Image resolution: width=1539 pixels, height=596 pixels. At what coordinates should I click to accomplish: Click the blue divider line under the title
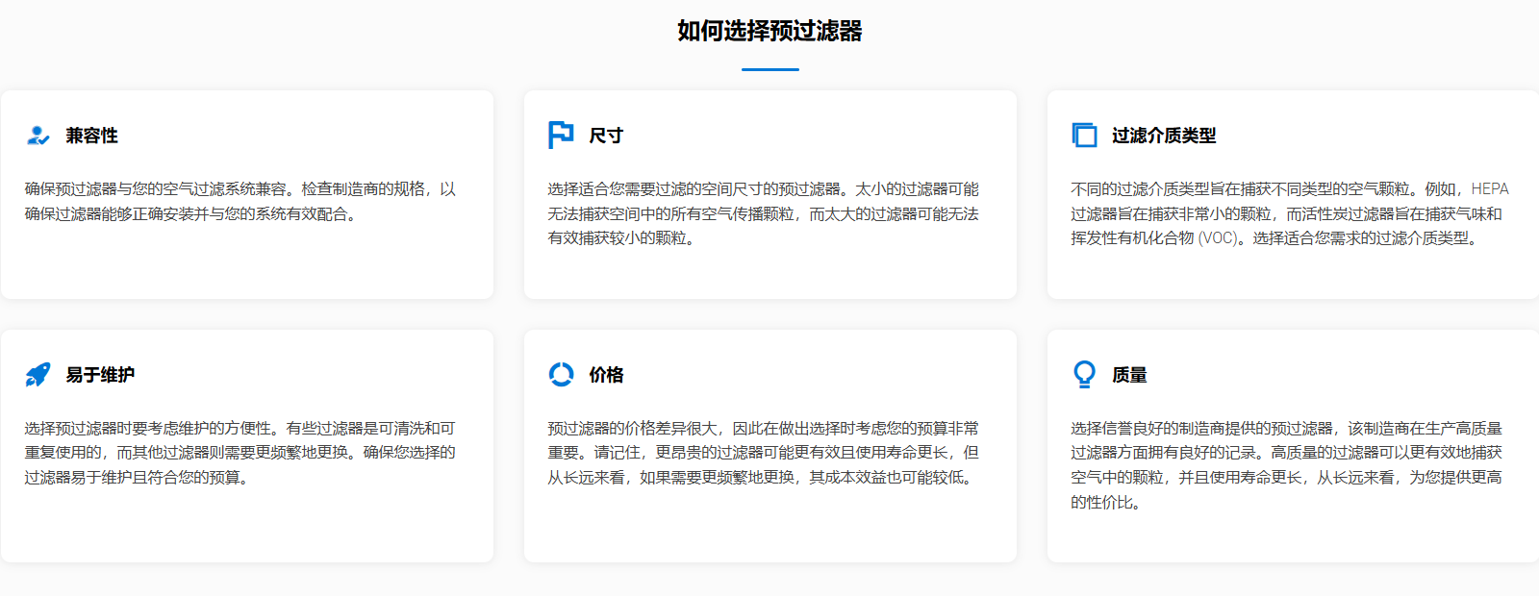pyautogui.click(x=769, y=69)
